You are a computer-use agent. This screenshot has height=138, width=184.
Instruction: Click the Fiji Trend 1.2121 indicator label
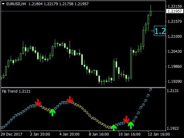16,91
